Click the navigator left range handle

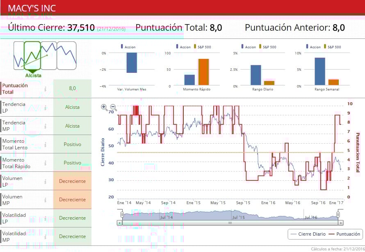click(122, 214)
